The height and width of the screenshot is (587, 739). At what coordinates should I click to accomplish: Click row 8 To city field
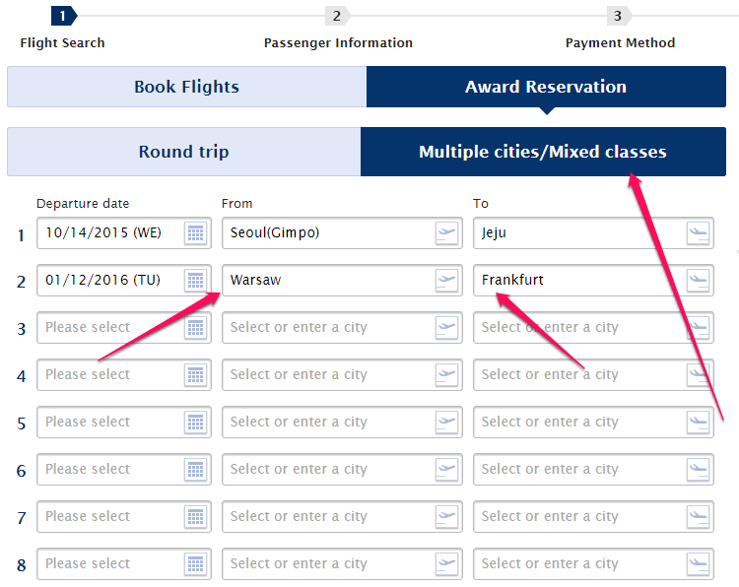click(593, 564)
